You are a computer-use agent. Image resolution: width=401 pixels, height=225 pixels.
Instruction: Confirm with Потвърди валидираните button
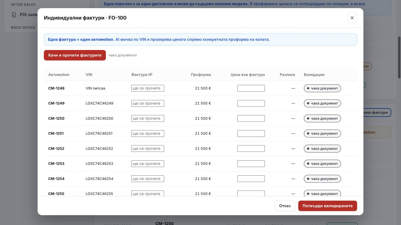coord(328,206)
